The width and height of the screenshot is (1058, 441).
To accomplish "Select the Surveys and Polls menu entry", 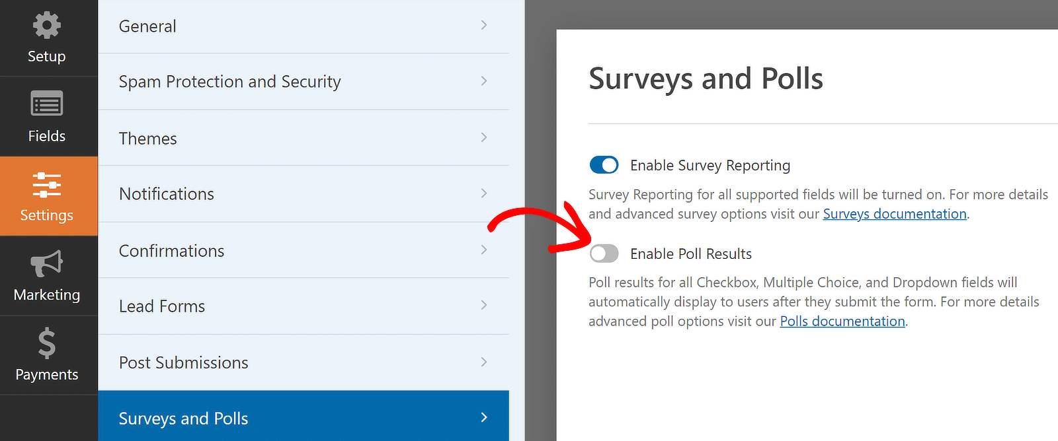I will [183, 418].
